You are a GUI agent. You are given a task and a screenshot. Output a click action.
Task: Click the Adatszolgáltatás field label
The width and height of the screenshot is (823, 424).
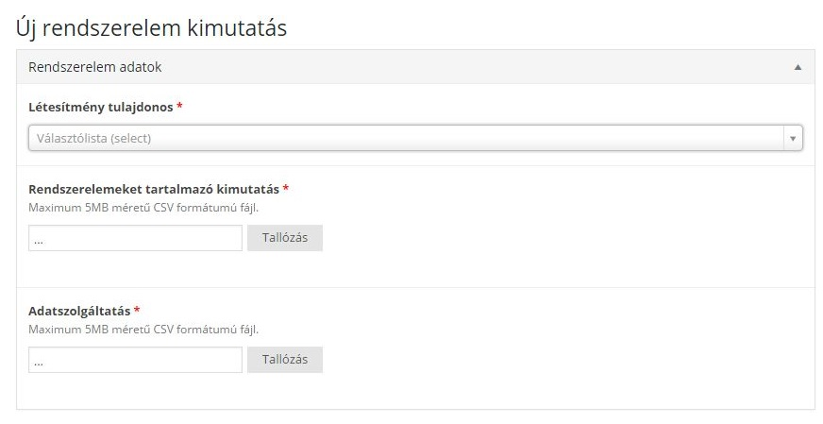79,311
